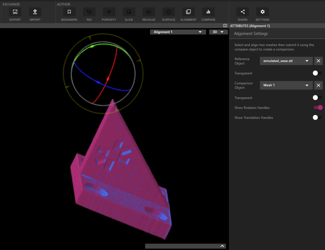Select the ROI tool
325x250 pixels.
coord(89,12)
